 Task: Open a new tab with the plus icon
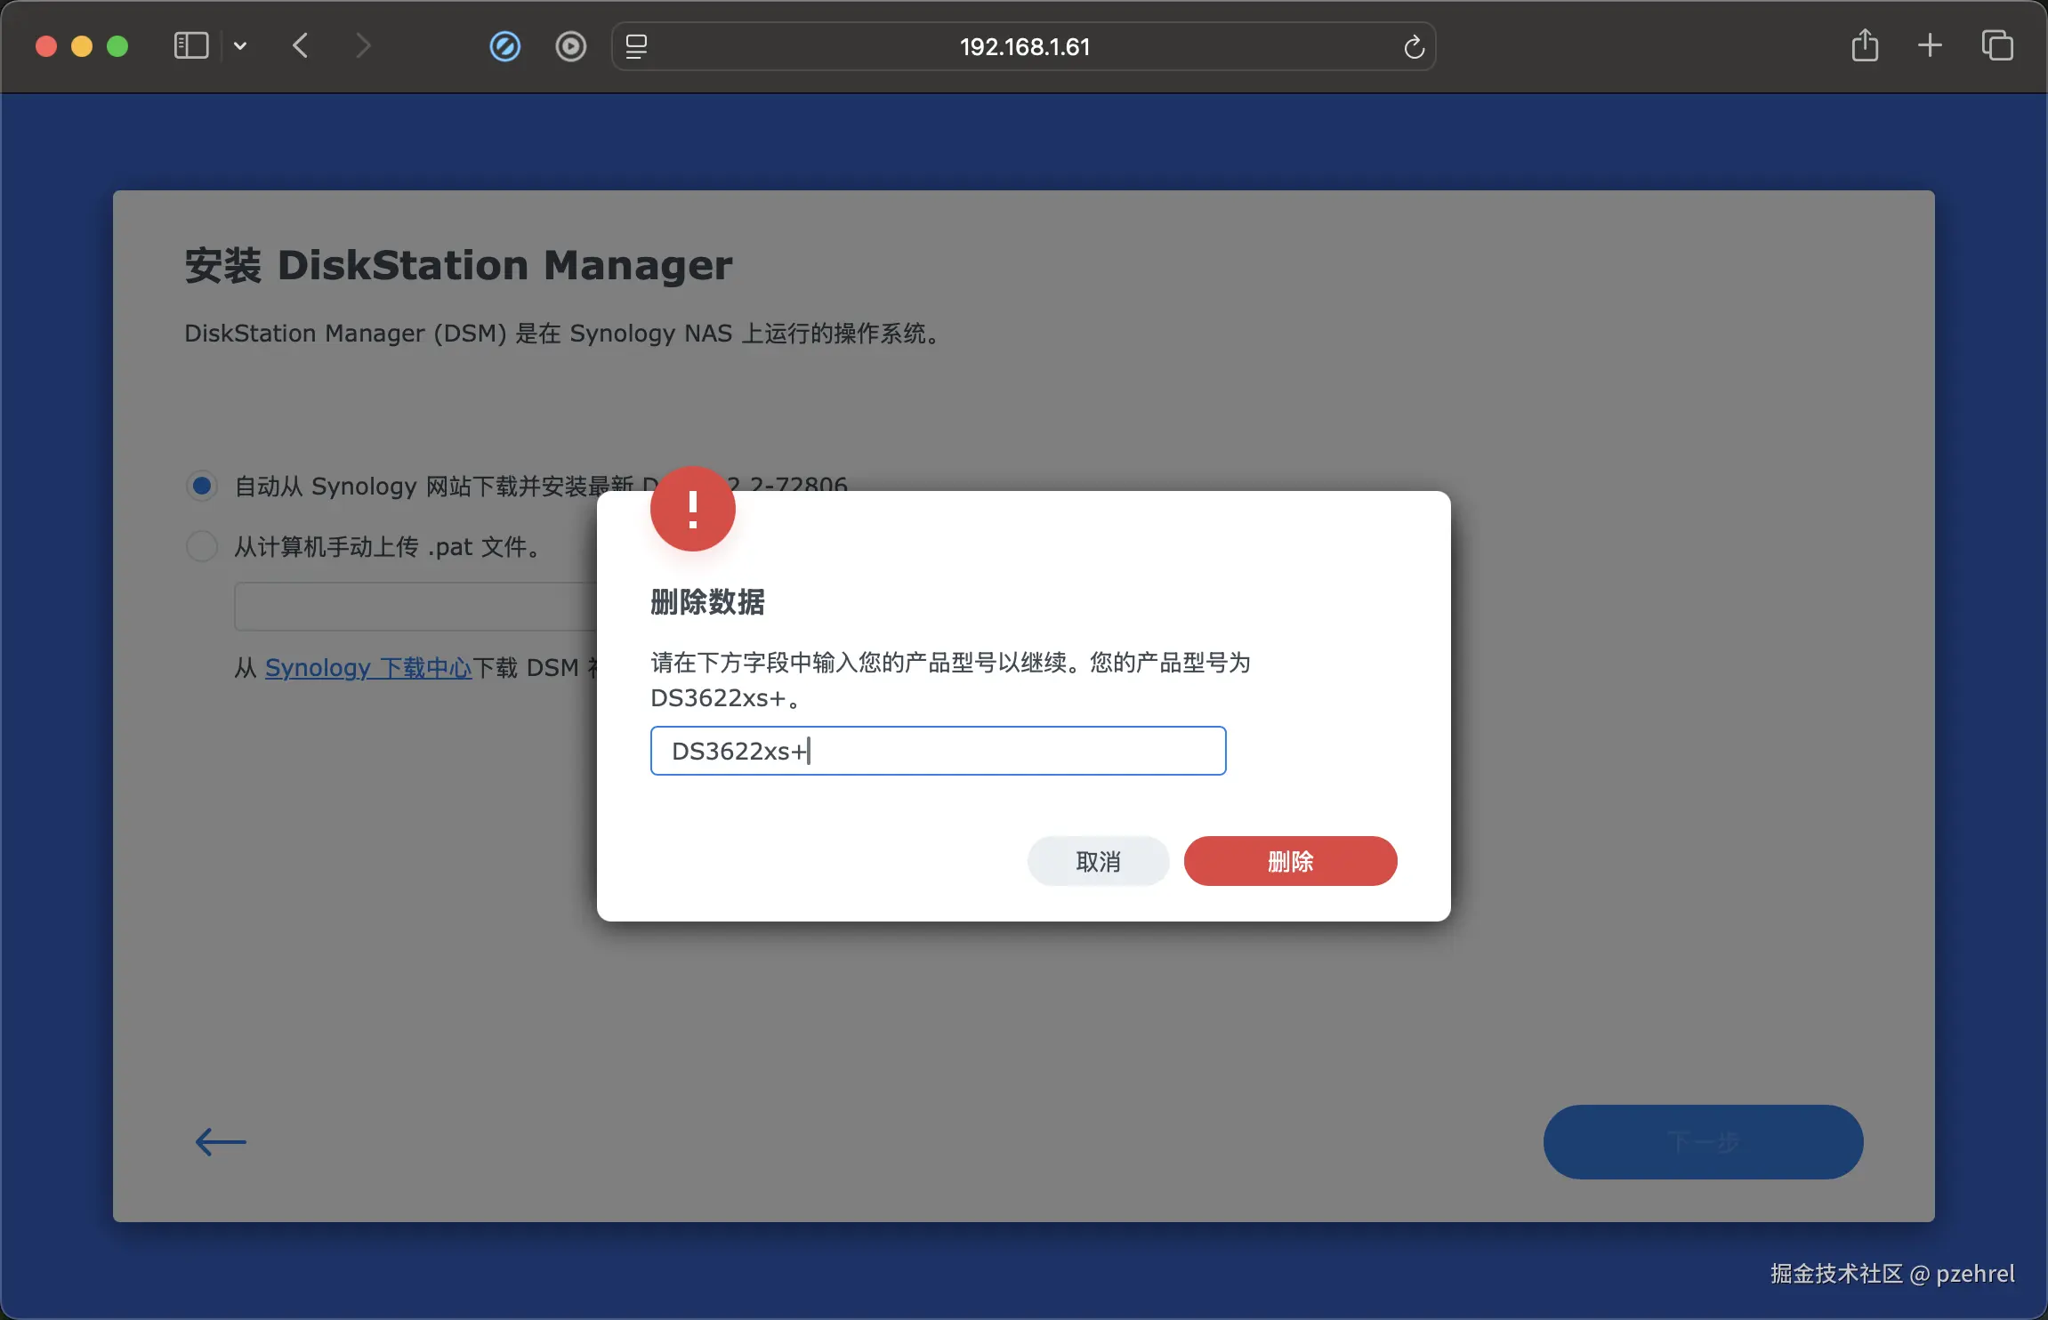click(x=1930, y=45)
